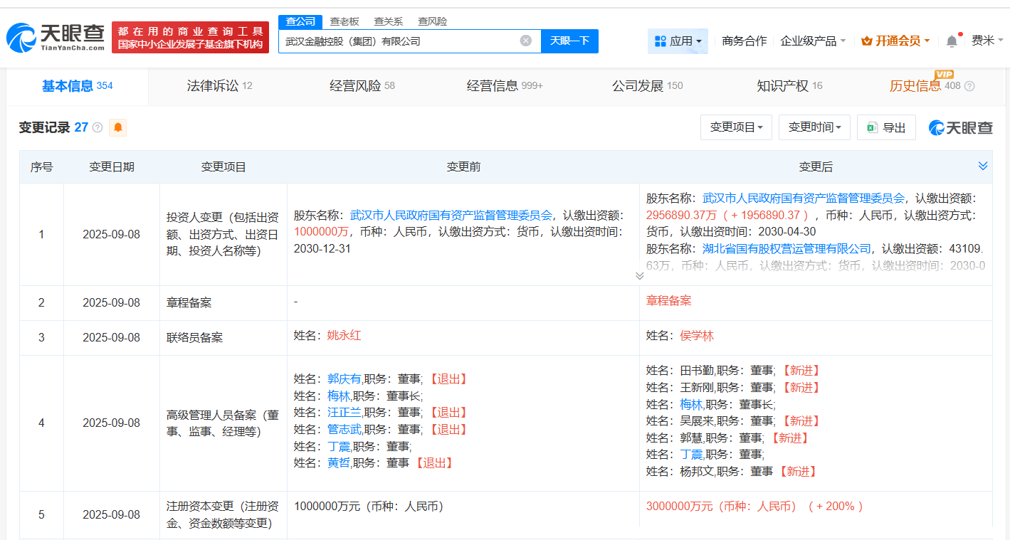Click the orange bell icon beside 变更记录 27
The width and height of the screenshot is (1010, 540).
click(x=117, y=127)
